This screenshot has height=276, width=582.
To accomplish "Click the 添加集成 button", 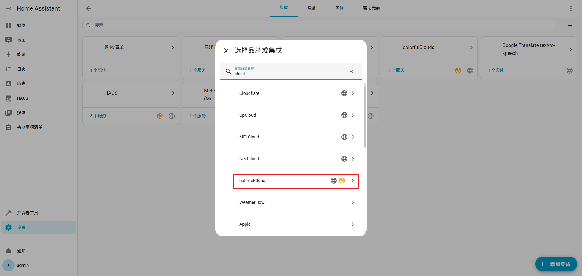I will (556, 264).
